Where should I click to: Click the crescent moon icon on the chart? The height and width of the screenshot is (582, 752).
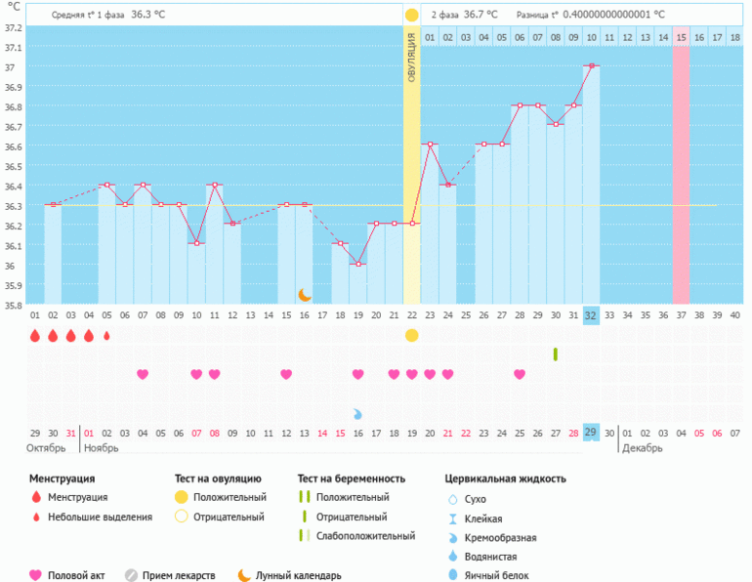pos(305,294)
